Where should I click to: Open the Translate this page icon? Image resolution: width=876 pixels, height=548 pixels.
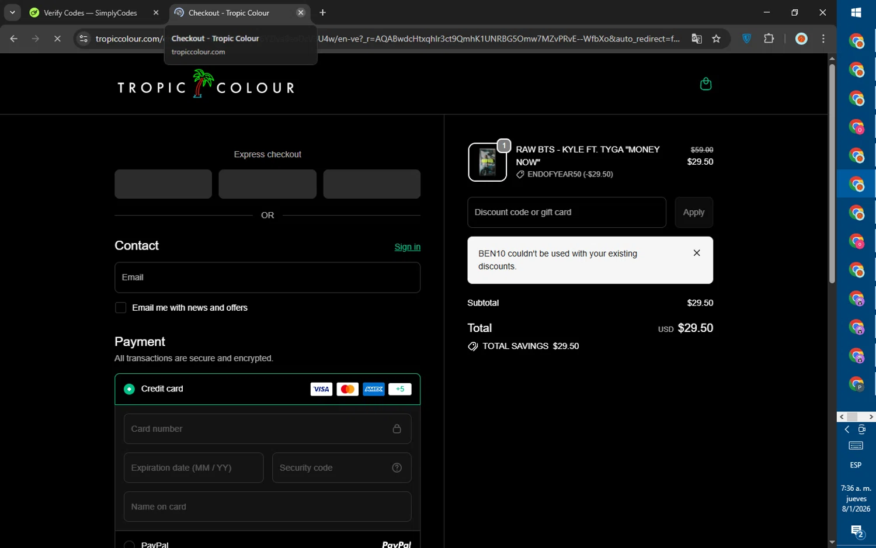tap(697, 39)
